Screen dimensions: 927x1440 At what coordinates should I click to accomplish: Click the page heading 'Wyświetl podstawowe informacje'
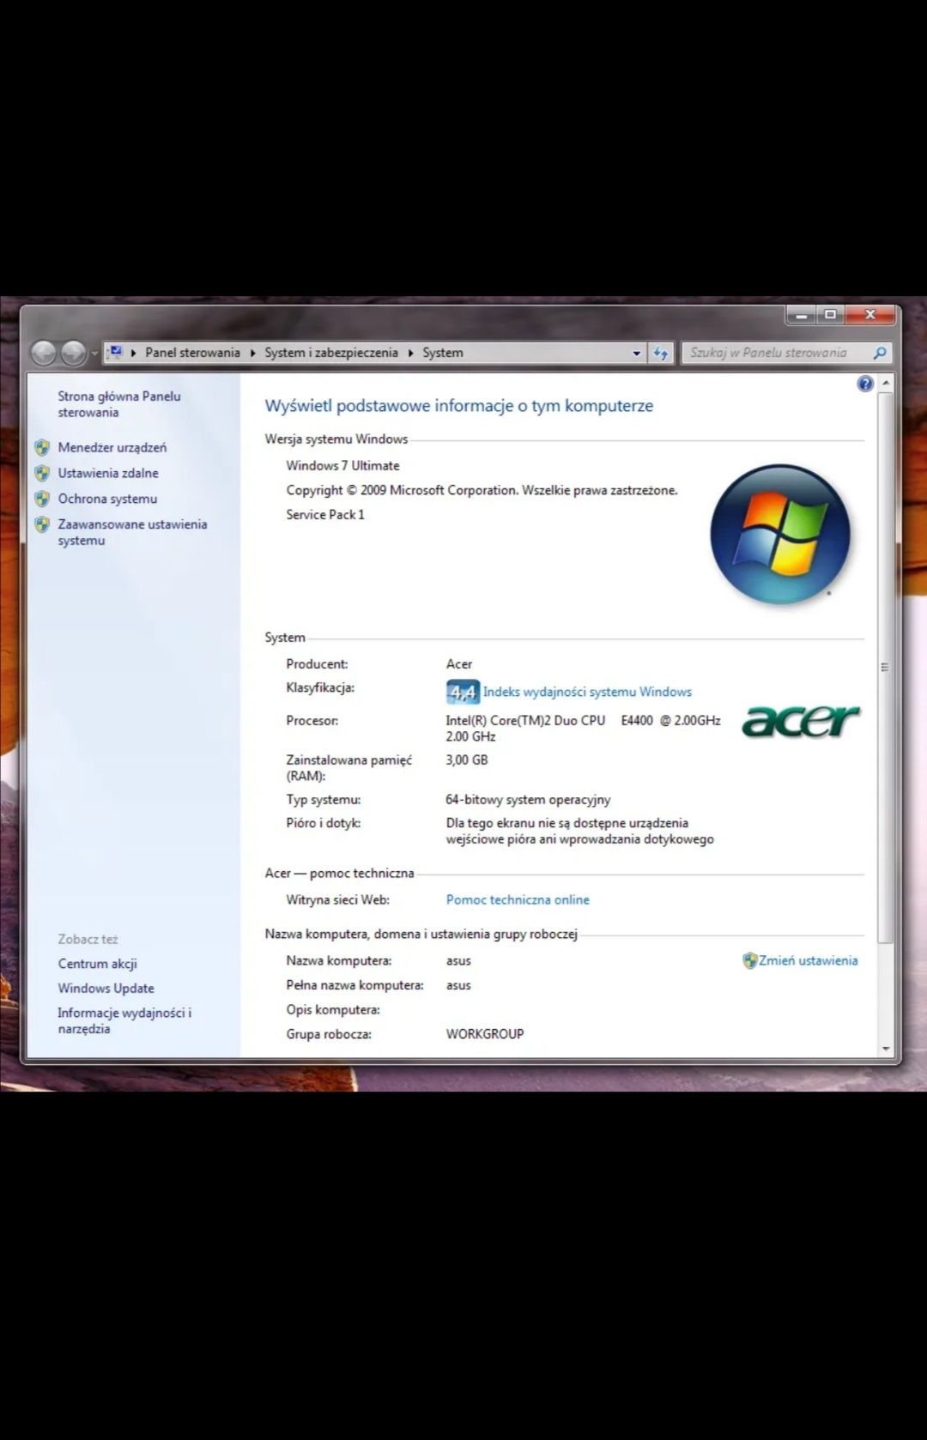(458, 406)
